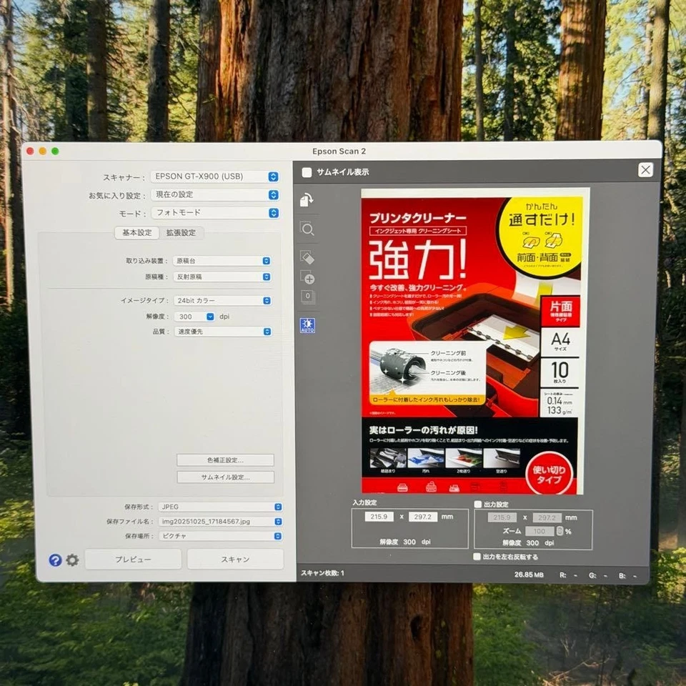
Task: Open the お気に入り設定 dropdown
Action: tap(215, 194)
